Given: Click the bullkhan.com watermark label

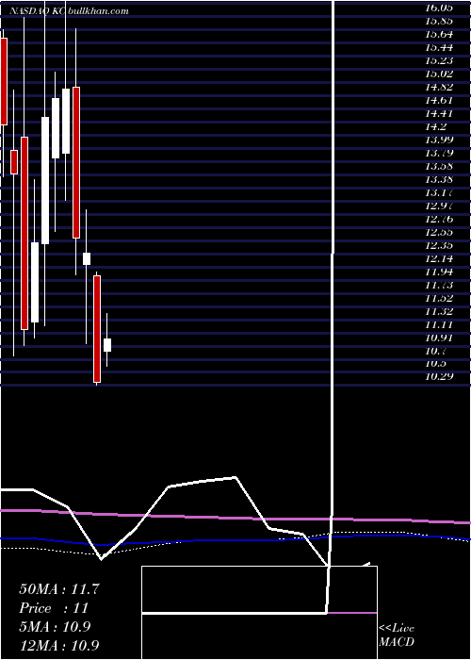Looking at the screenshot, I should pos(96,11).
